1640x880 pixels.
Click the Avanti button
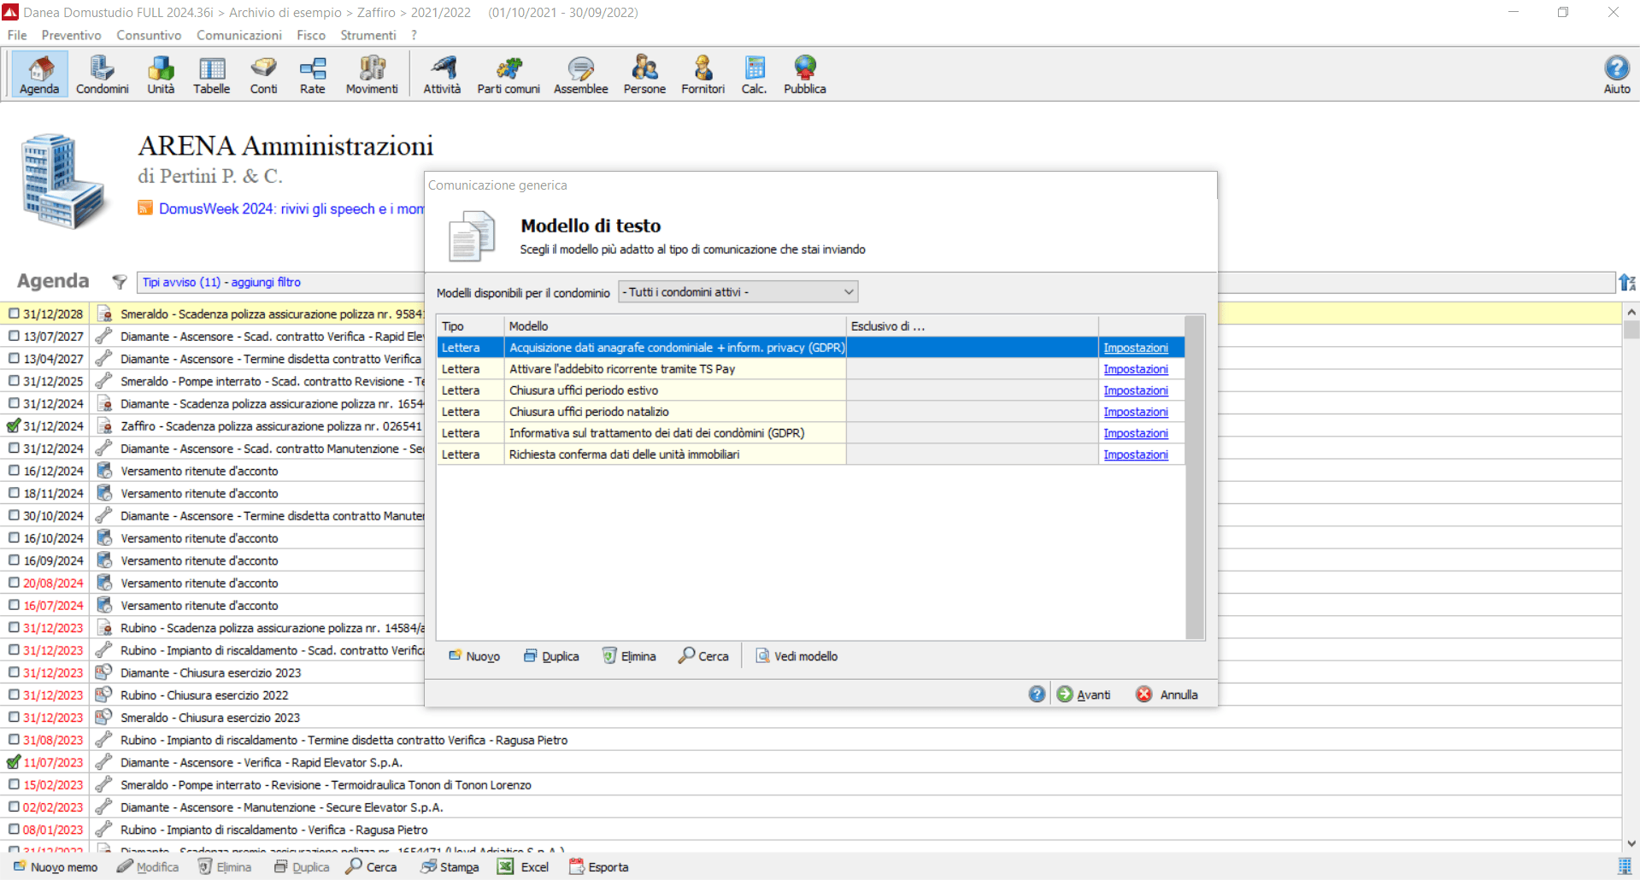pyautogui.click(x=1084, y=695)
